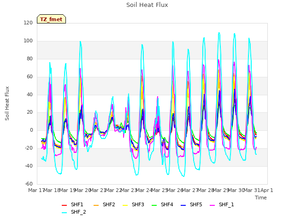This screenshot has width=295, height=221.
Task: Click the orange SHF2 legend color marker
Action: 96,205
